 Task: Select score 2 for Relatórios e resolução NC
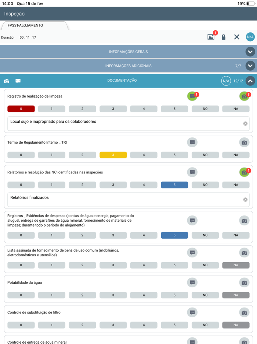click(x=83, y=185)
